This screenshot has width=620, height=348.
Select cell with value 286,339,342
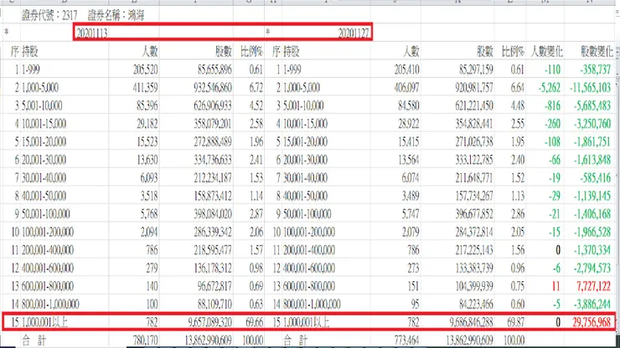(x=213, y=233)
